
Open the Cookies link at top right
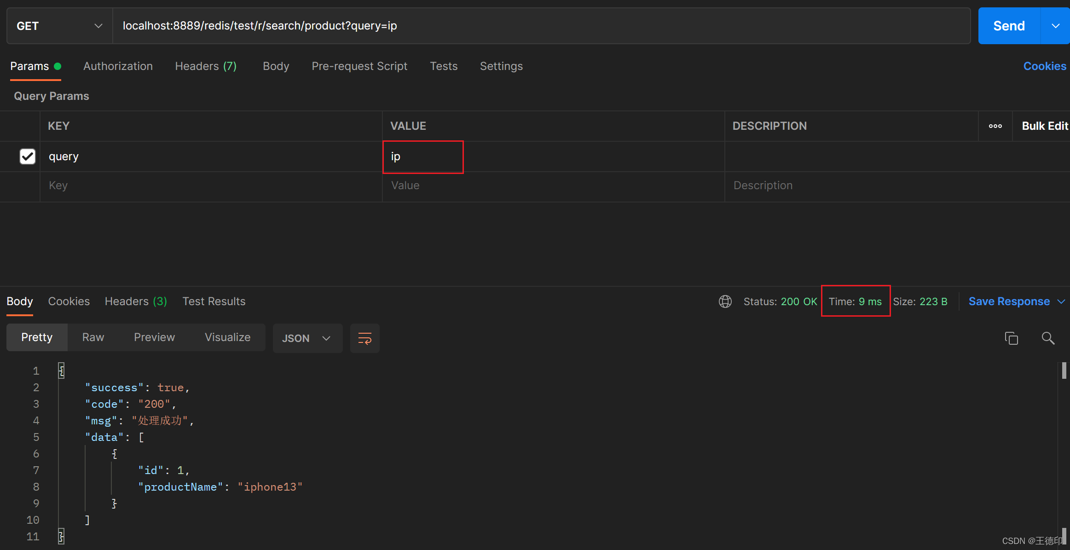(1045, 66)
